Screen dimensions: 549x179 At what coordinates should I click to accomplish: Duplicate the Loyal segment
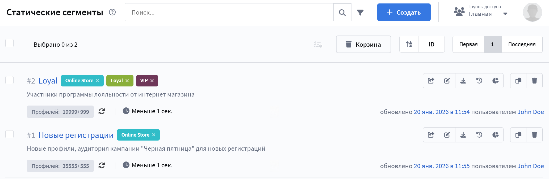[x=518, y=81]
